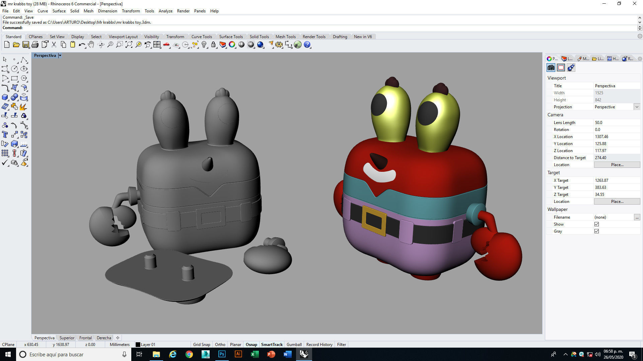Click the chained spheres icon in the Properties panel

[x=571, y=68]
